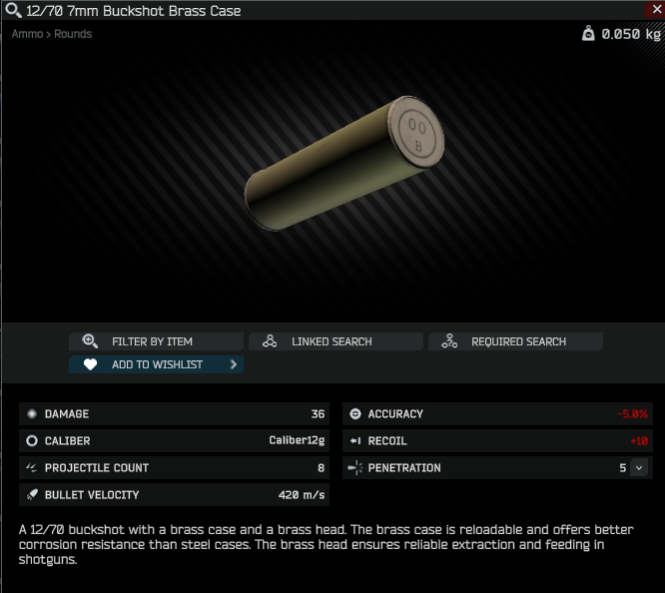Click the BULLET VELOCITY label
Viewport: 665px width, 593px height.
92,495
